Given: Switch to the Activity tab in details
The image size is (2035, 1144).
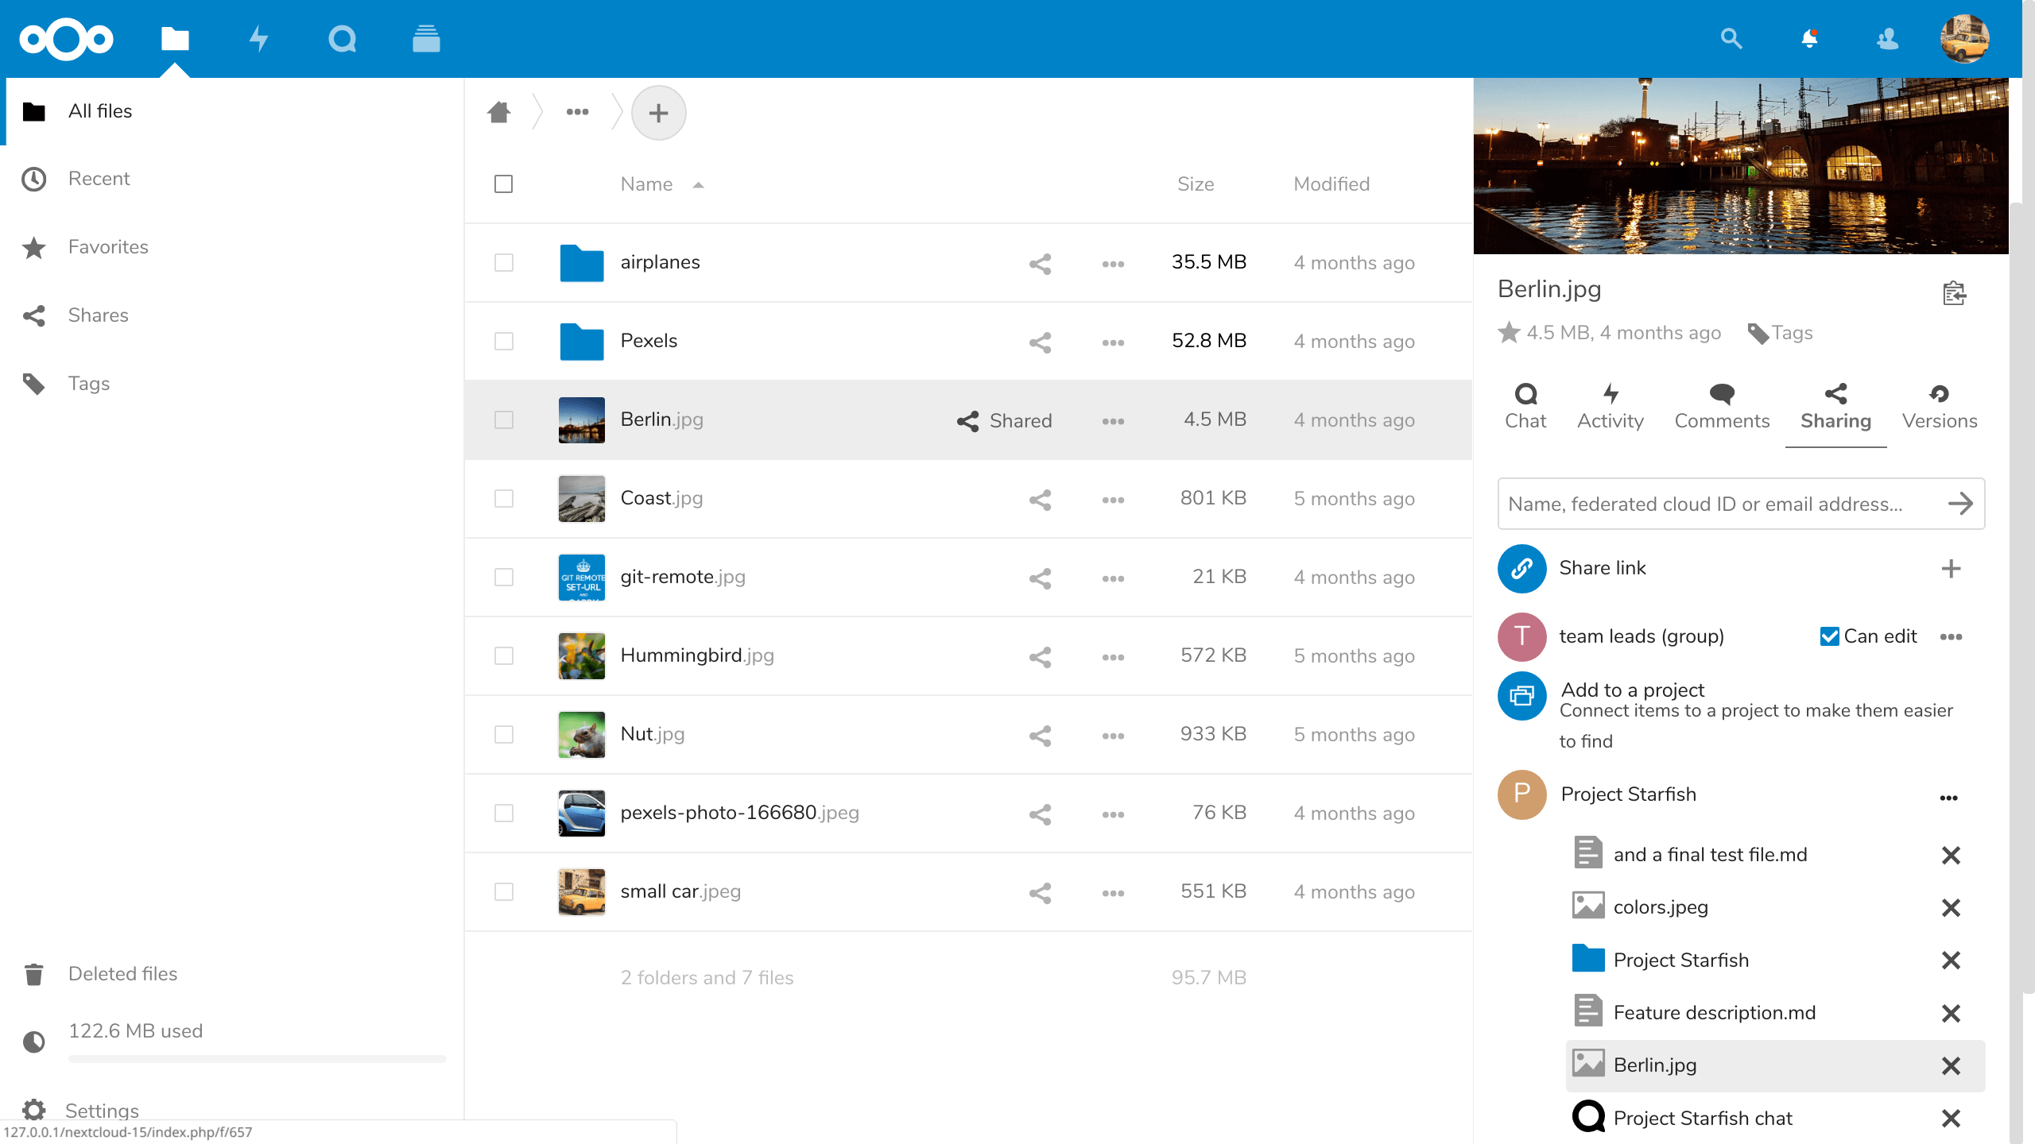Looking at the screenshot, I should (1611, 407).
